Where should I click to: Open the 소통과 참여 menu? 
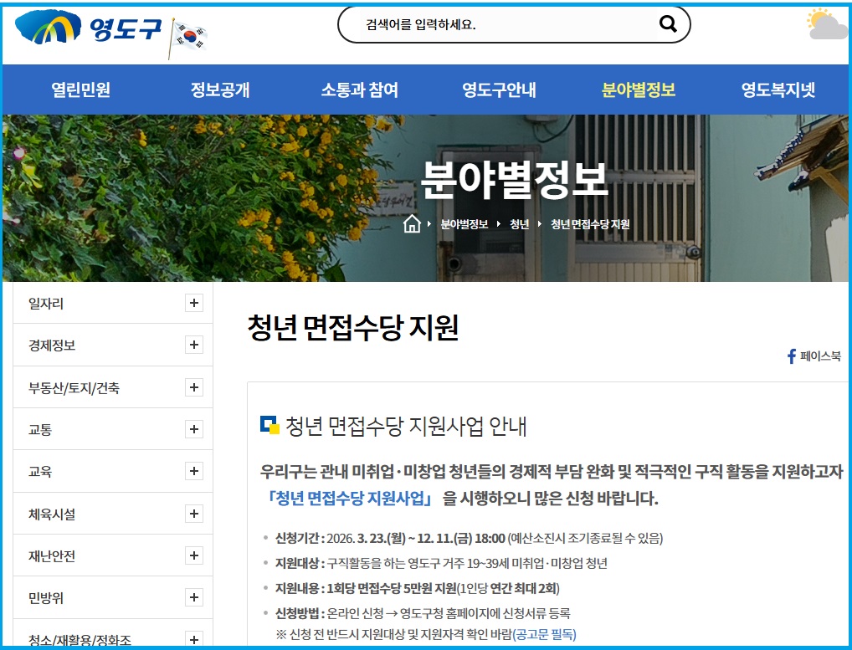point(360,90)
